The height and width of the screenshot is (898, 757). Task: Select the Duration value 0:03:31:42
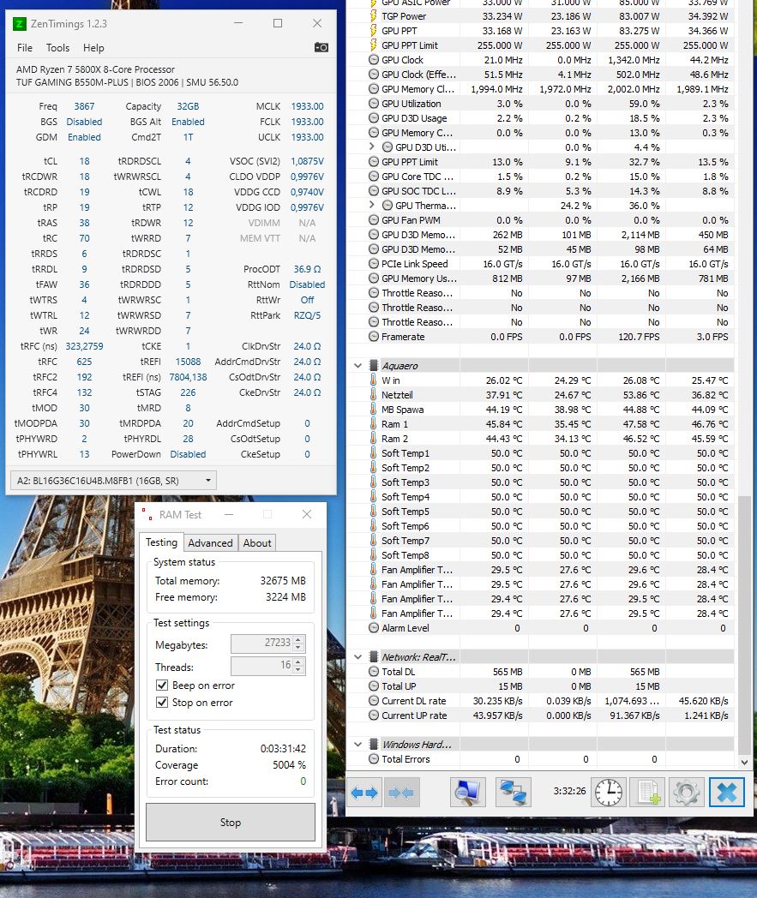coord(283,749)
